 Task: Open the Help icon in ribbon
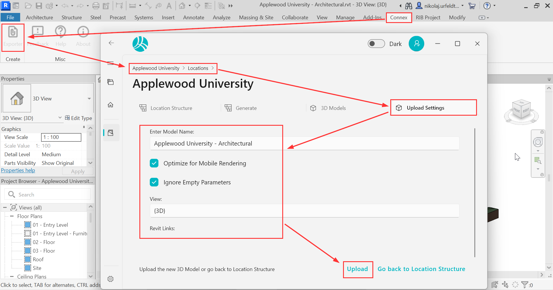point(60,32)
